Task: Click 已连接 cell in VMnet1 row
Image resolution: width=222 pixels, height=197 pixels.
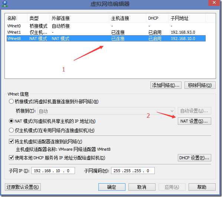Action: 118,32
